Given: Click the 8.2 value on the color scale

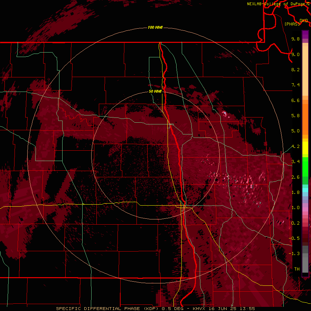Looking at the screenshot, I should tap(295, 69).
